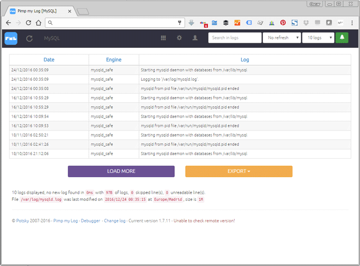
Task: Open the Change log link
Action: 115,221
